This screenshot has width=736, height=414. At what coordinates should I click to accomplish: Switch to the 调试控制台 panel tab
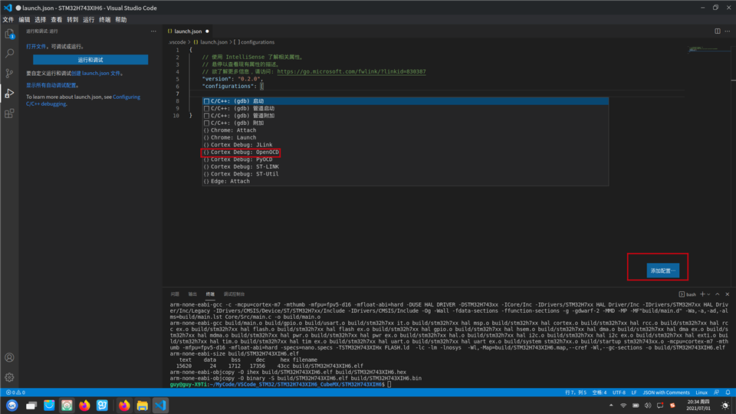click(x=235, y=294)
